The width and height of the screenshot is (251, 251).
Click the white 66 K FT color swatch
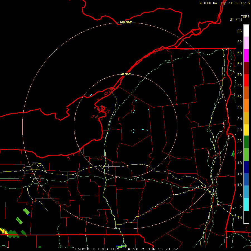click(246, 31)
